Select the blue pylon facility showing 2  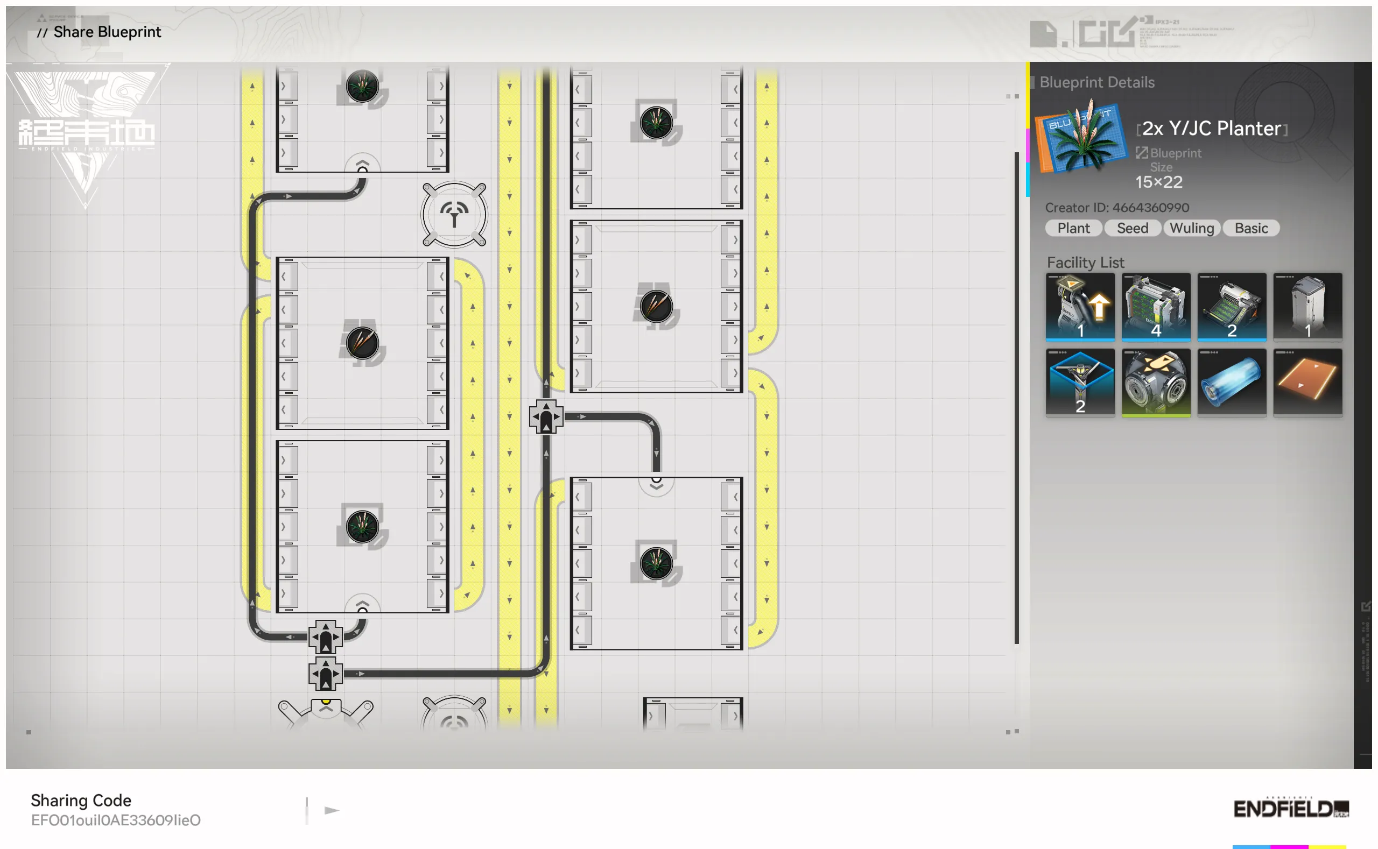1080,383
